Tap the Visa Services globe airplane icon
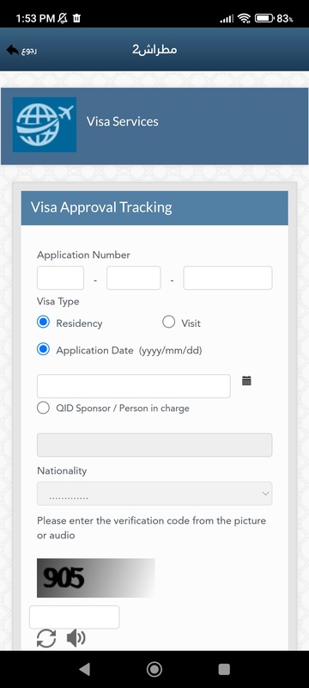Image resolution: width=309 pixels, height=688 pixels. 45,125
